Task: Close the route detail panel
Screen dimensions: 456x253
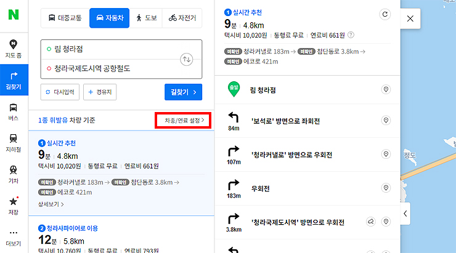Action: (410, 18)
